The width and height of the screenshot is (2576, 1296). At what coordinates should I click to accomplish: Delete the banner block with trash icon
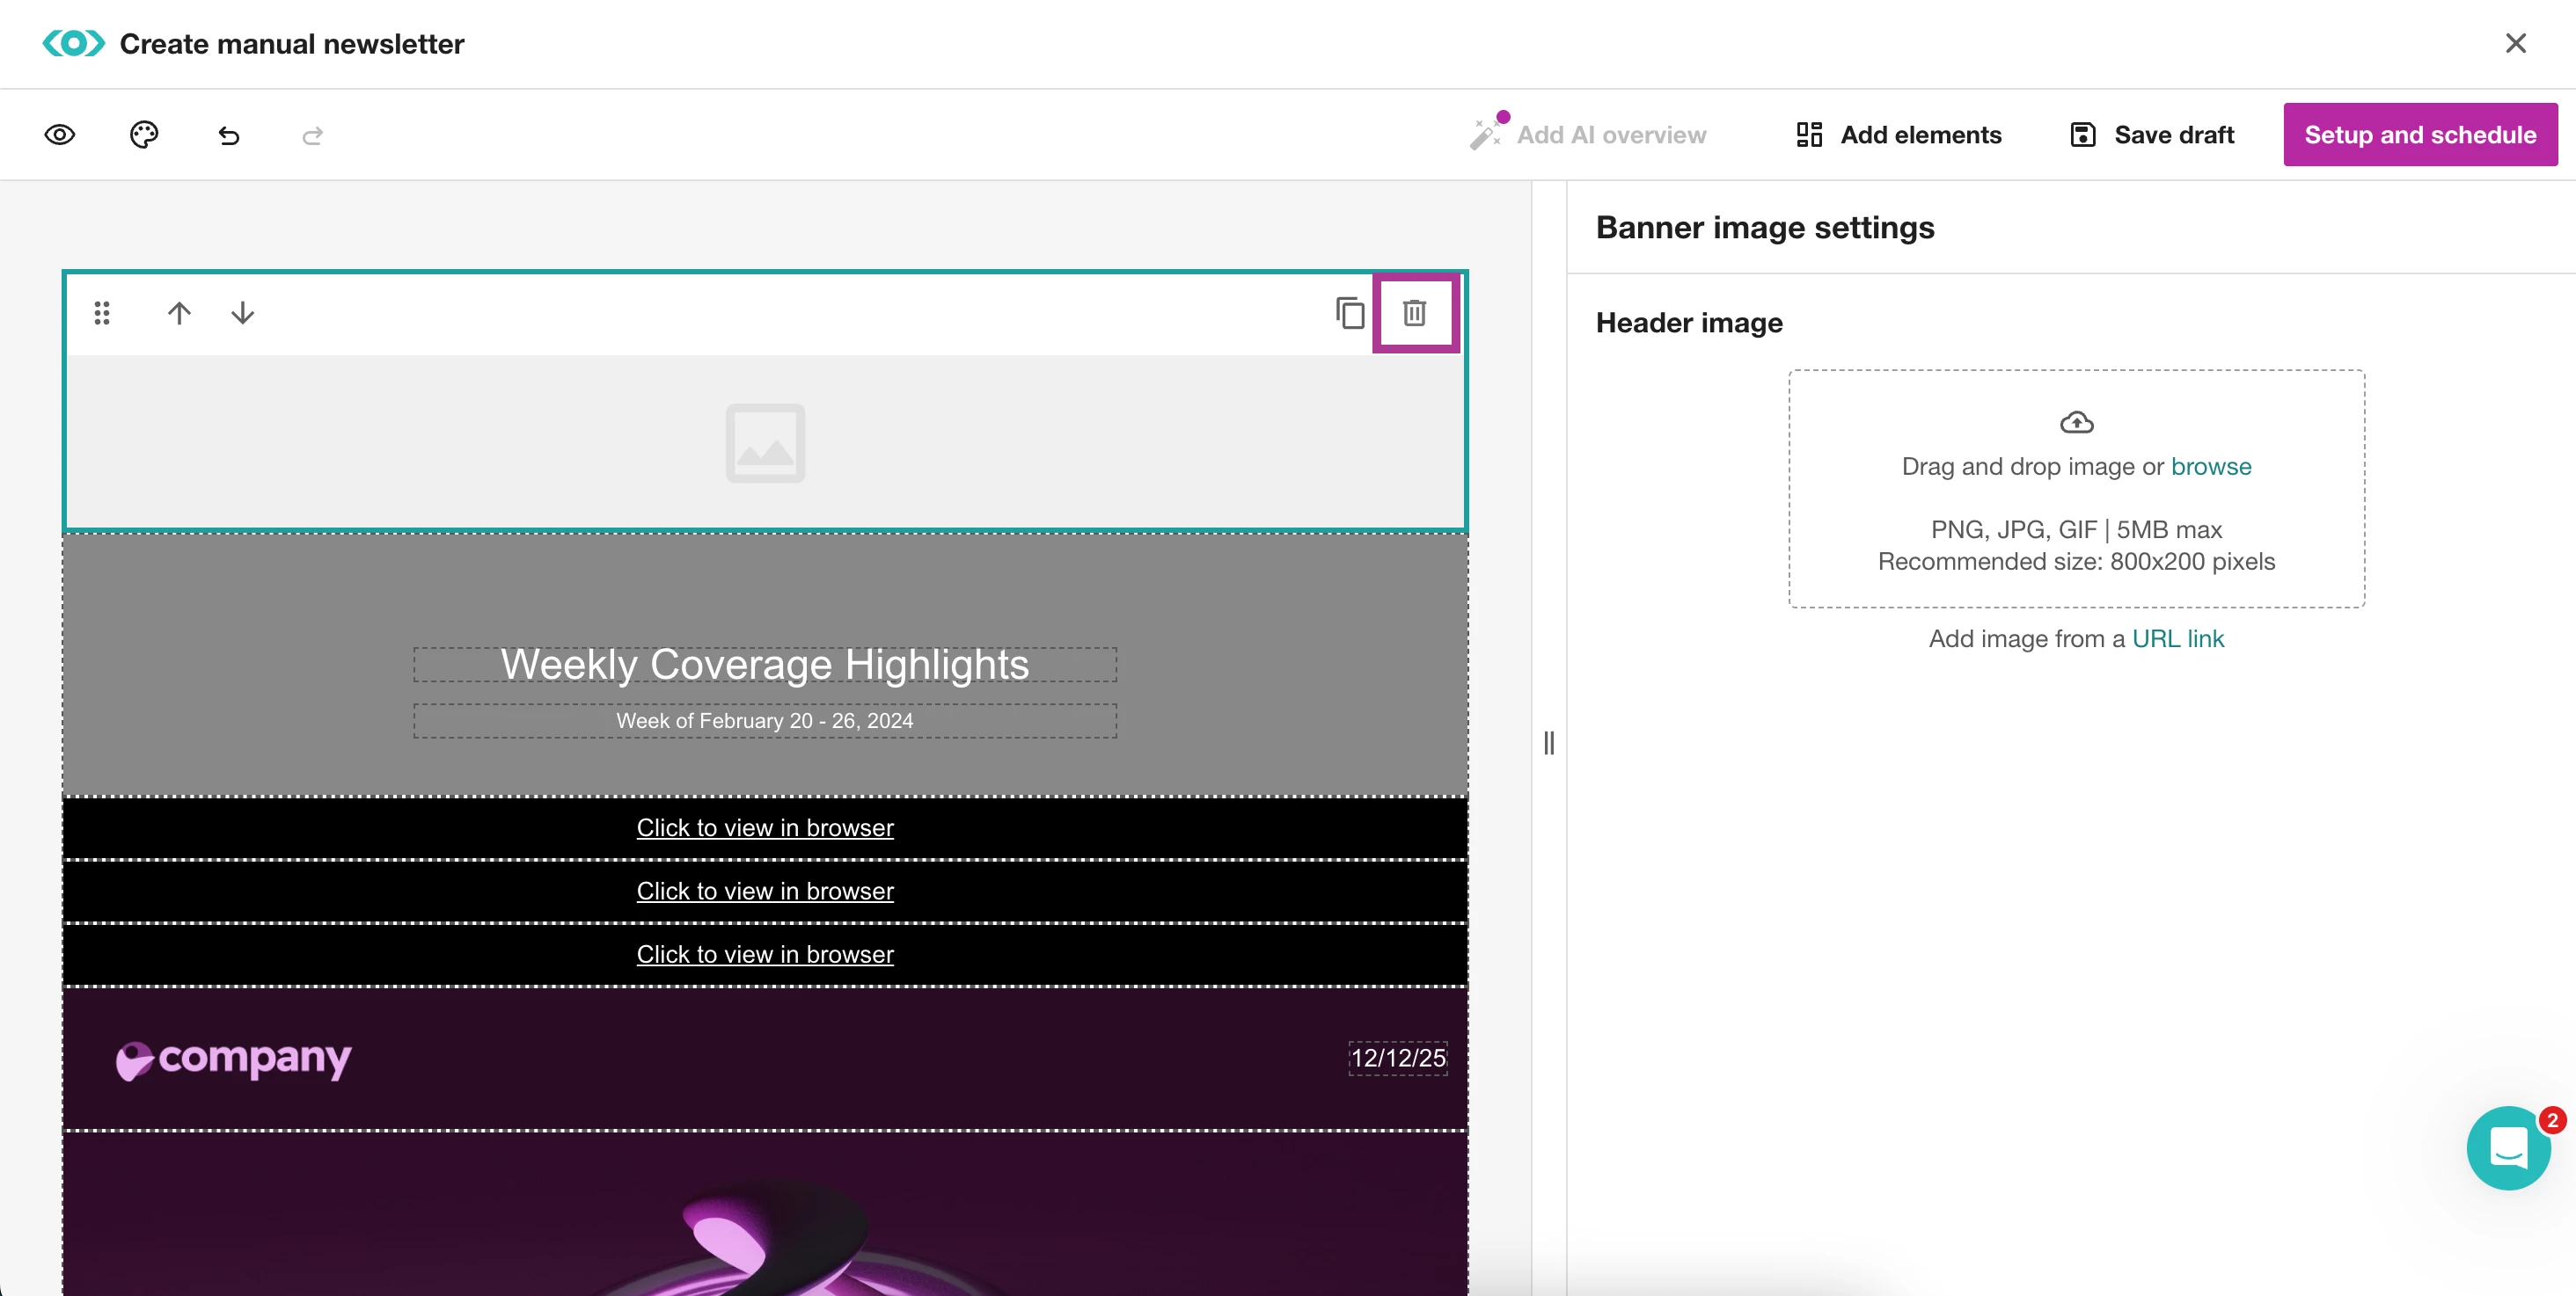[x=1414, y=313]
